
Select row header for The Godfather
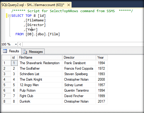click(6, 68)
